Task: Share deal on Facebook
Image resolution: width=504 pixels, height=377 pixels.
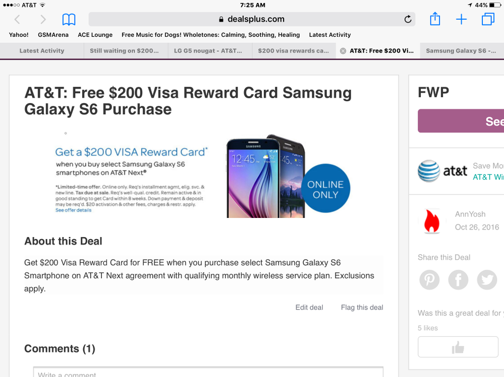Action: click(458, 279)
